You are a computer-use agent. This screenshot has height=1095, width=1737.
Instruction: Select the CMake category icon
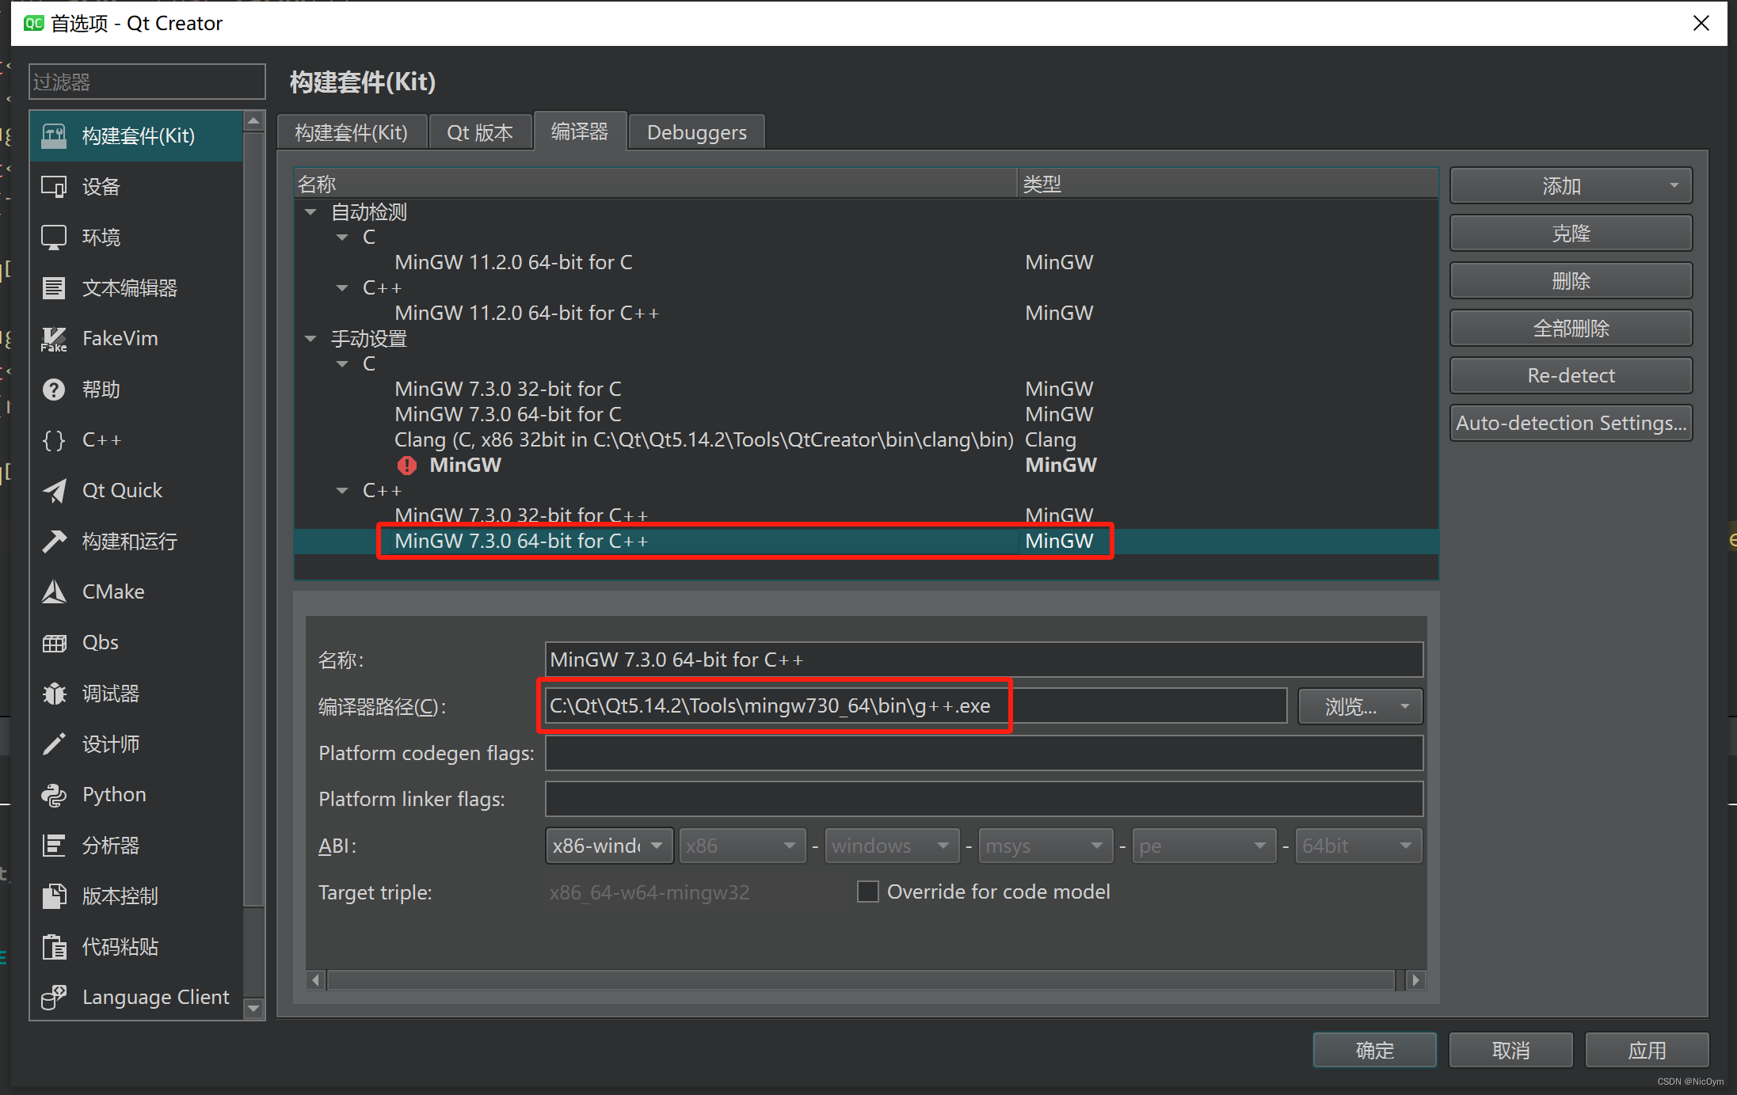[x=54, y=592]
